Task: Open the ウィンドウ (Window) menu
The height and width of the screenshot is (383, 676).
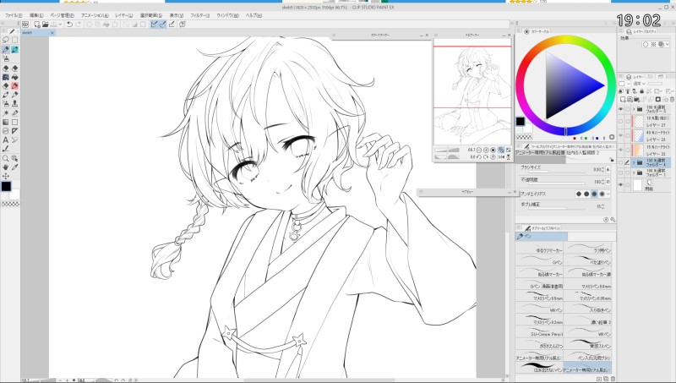Action: [x=227, y=15]
